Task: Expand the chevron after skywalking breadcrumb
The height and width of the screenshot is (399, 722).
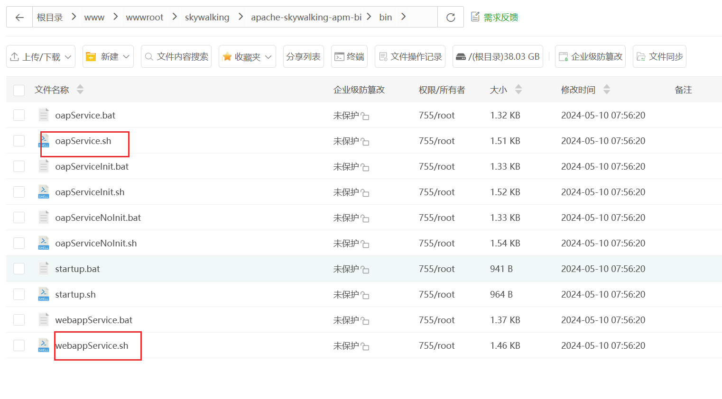Action: click(241, 17)
